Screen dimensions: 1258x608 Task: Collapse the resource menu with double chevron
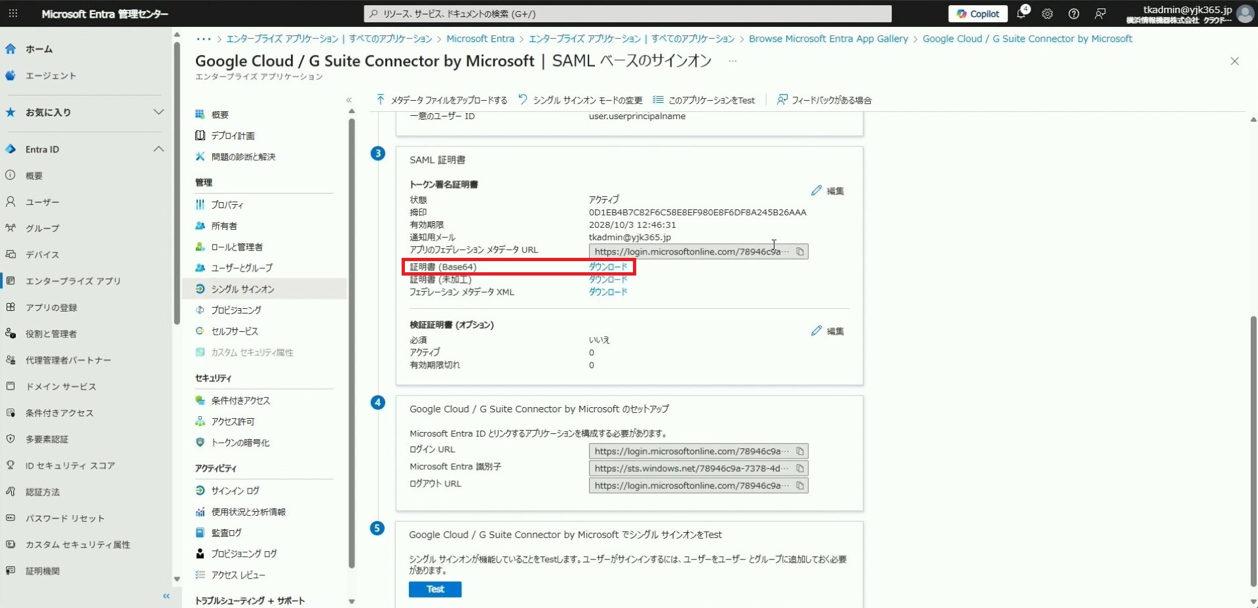coord(349,100)
